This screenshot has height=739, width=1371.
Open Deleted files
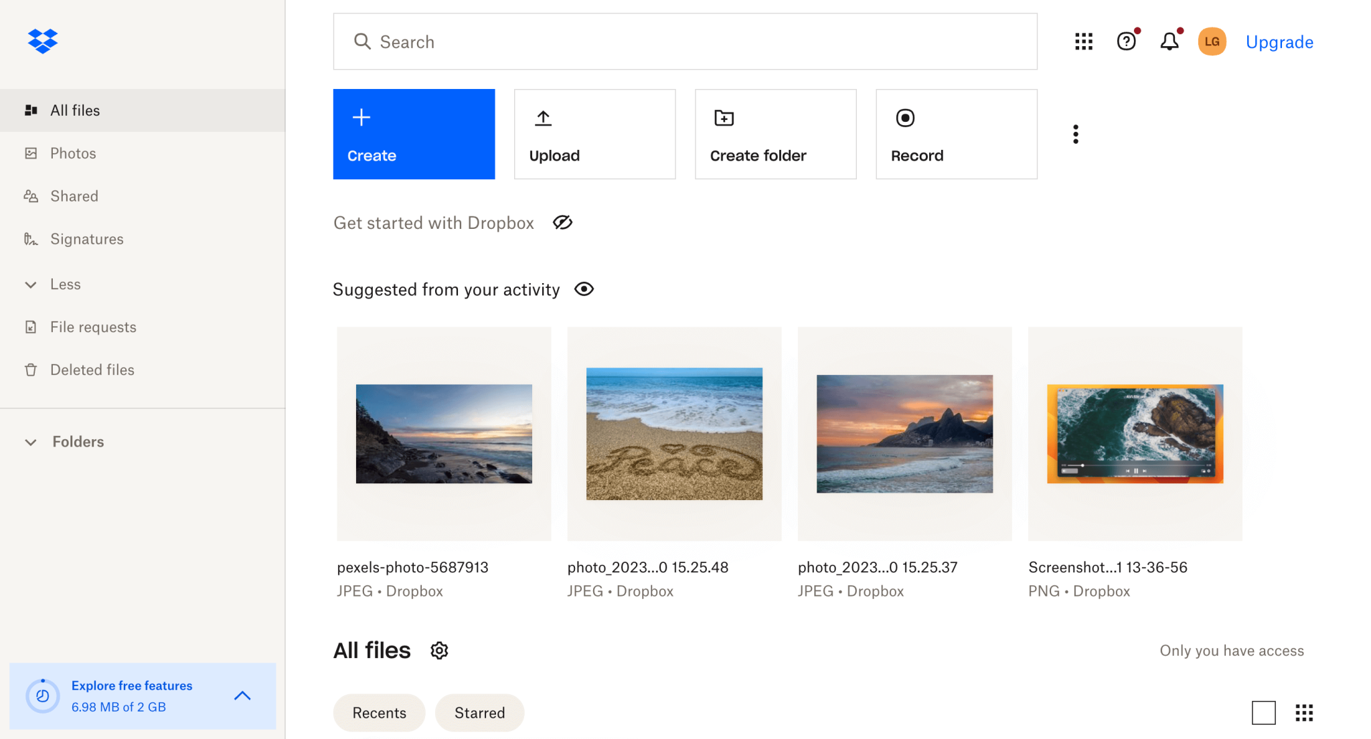tap(92, 369)
